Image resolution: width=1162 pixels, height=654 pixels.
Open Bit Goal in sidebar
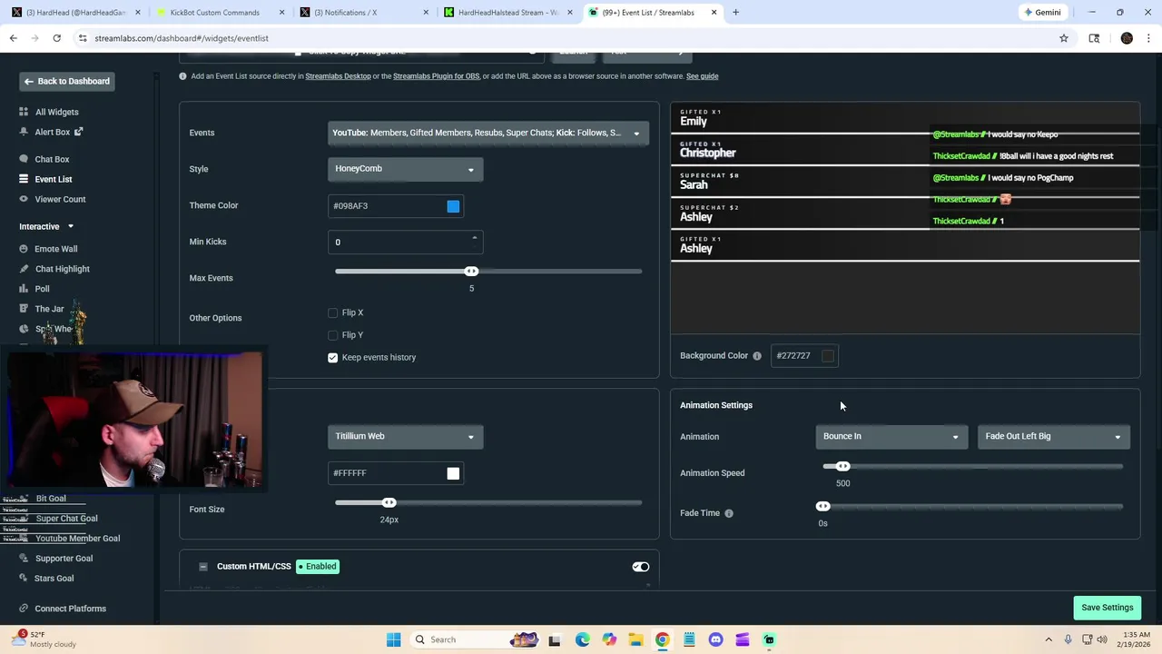[51, 499]
